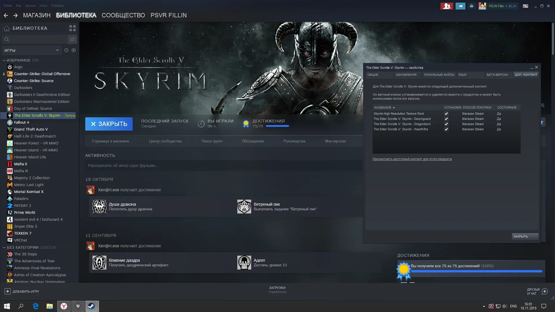The image size is (555, 312).
Task: Open Windows Start menu
Action: (x=7, y=306)
